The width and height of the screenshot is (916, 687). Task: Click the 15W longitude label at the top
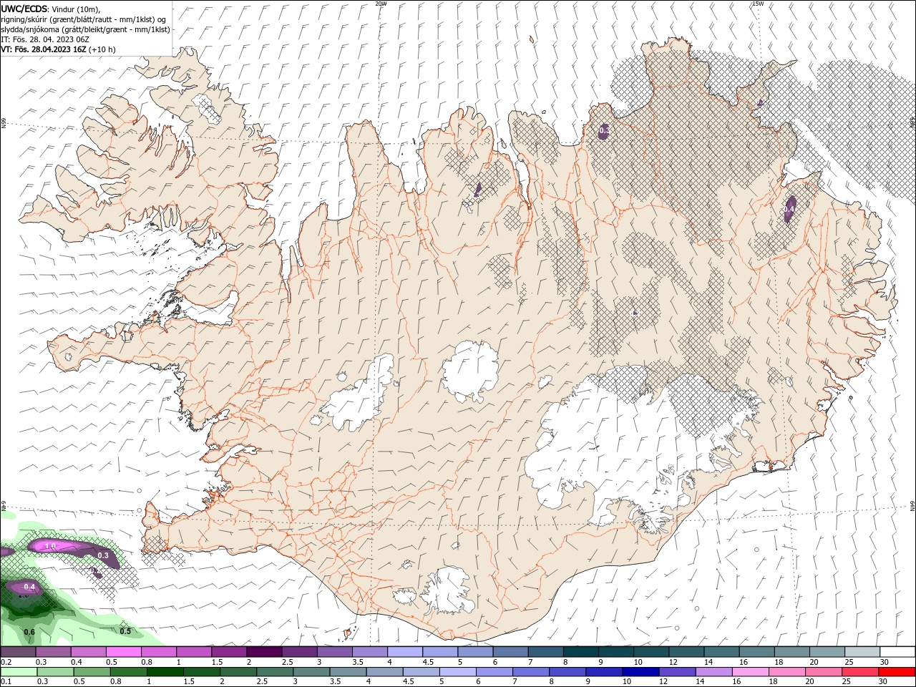(x=759, y=4)
